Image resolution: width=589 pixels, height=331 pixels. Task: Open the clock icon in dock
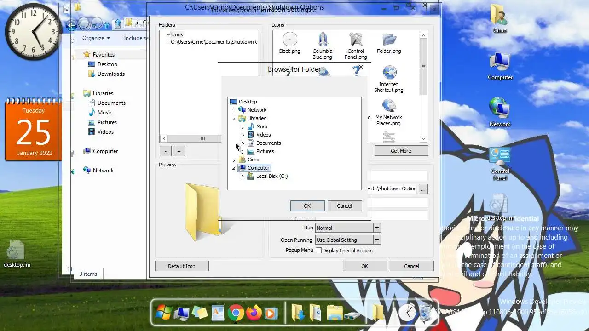click(x=407, y=313)
